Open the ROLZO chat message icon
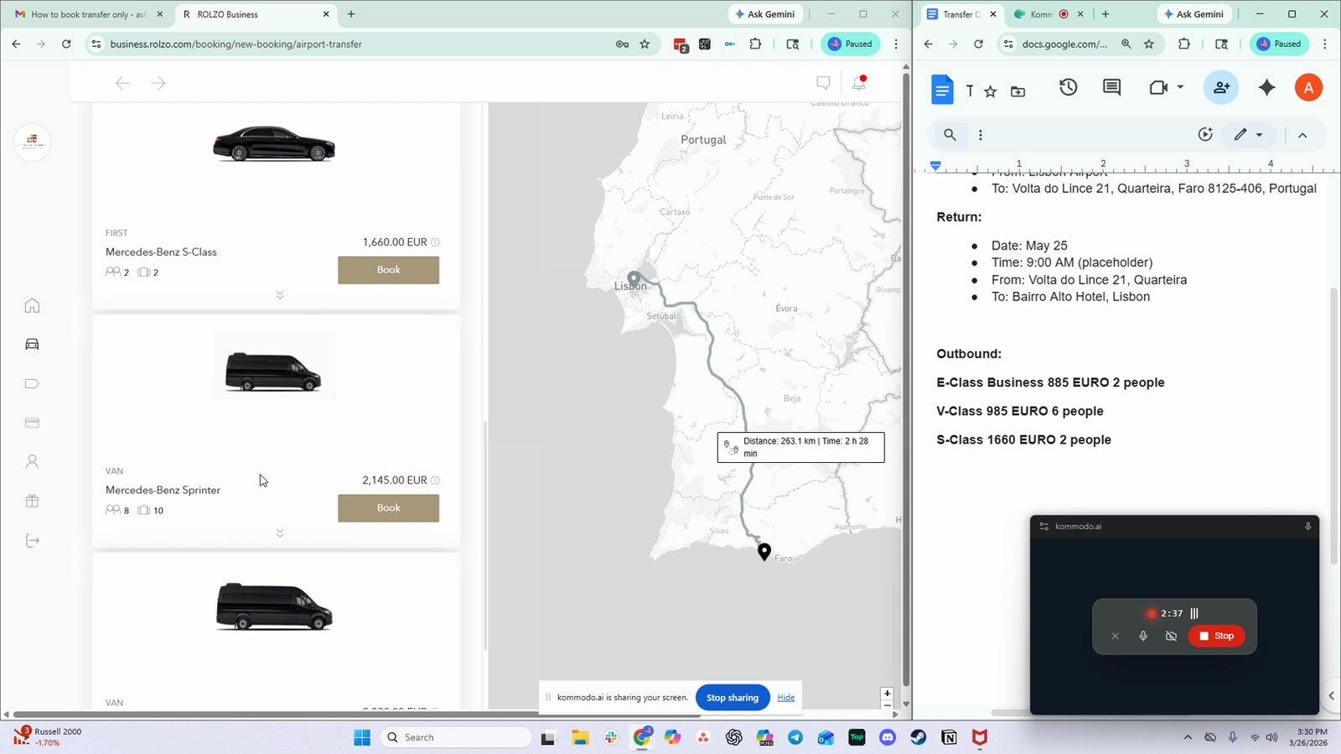The width and height of the screenshot is (1341, 754). pyautogui.click(x=823, y=82)
